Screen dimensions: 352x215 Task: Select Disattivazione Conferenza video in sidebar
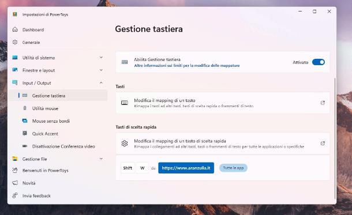[63, 146]
